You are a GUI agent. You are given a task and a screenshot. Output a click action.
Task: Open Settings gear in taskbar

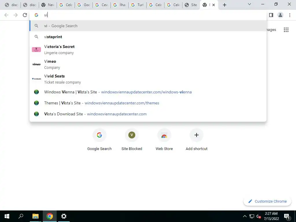point(64,216)
